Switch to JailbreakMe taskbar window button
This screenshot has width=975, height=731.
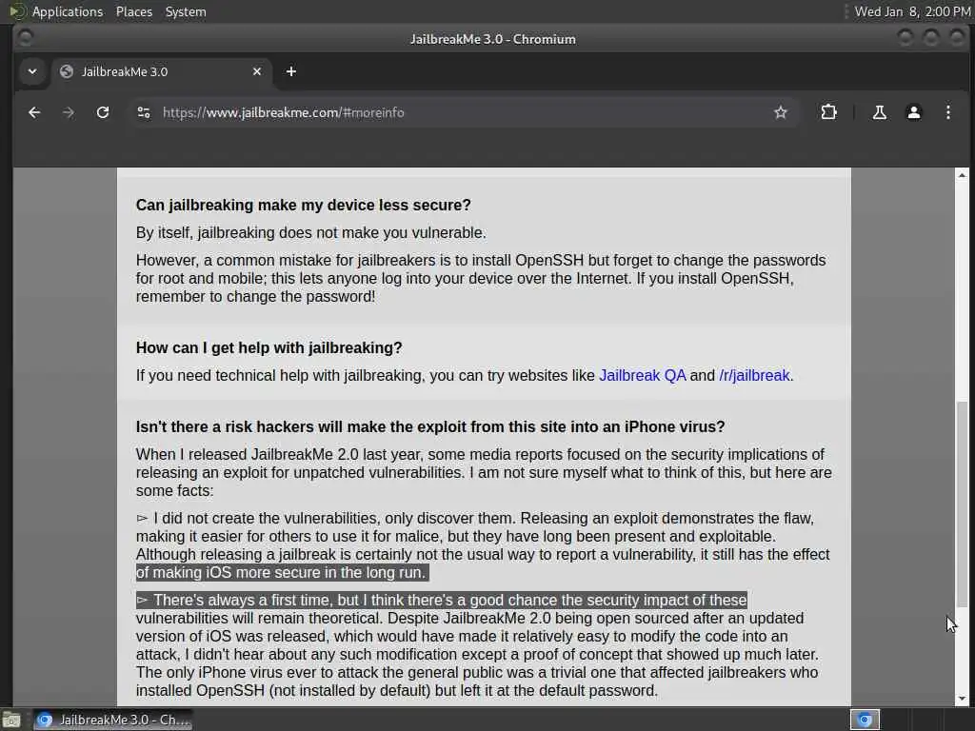112,720
